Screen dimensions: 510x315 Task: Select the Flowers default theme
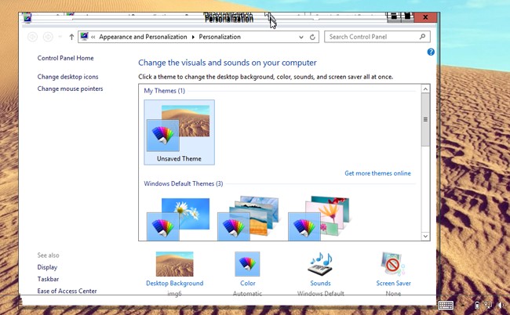[x=319, y=218]
